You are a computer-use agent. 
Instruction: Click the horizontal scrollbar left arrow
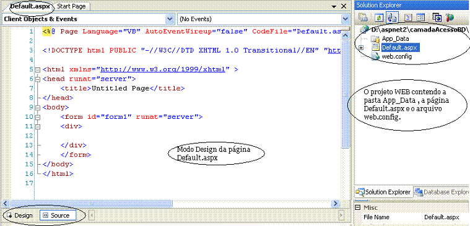(x=6, y=203)
